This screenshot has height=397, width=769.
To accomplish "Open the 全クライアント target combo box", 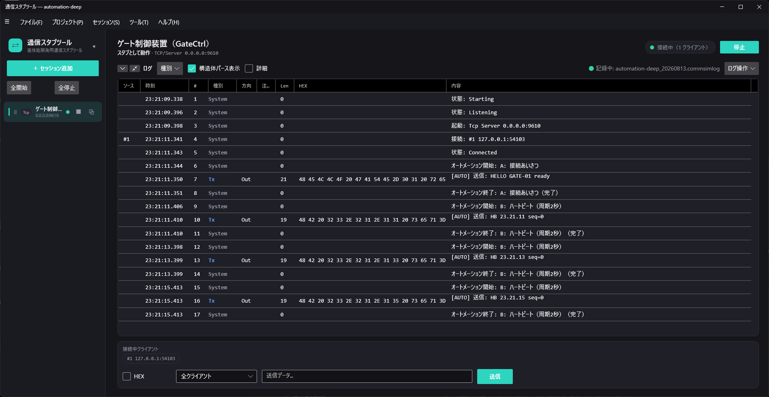I will click(x=217, y=376).
